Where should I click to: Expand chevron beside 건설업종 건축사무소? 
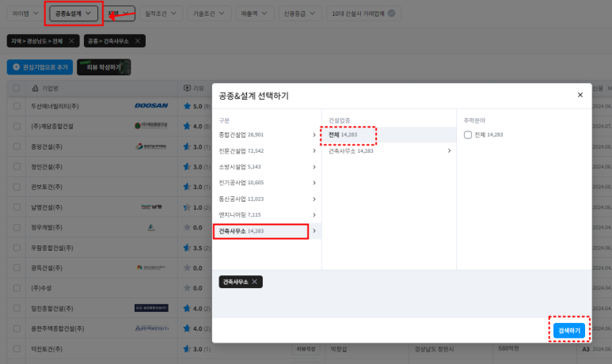[x=449, y=150]
